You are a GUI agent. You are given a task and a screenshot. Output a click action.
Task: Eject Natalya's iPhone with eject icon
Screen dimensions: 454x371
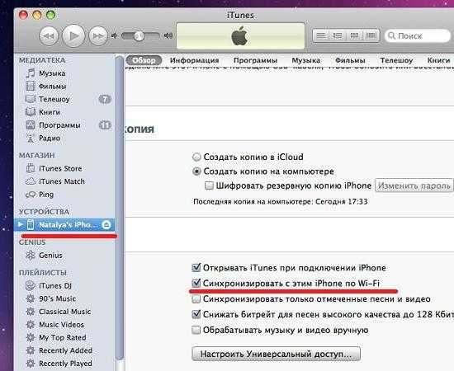[x=106, y=225]
